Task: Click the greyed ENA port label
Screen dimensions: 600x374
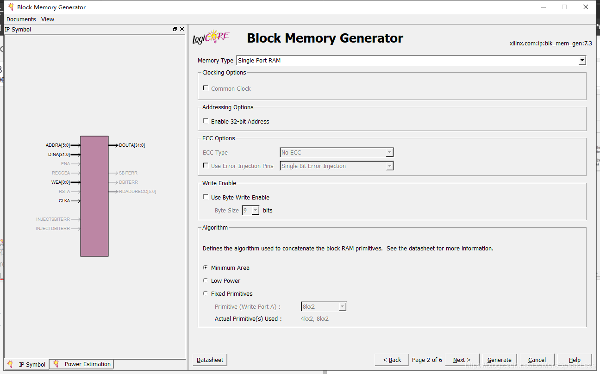Action: click(x=65, y=164)
